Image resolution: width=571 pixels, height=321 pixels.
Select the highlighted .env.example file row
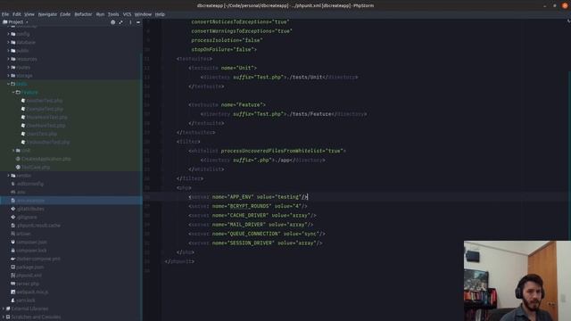[x=71, y=201]
